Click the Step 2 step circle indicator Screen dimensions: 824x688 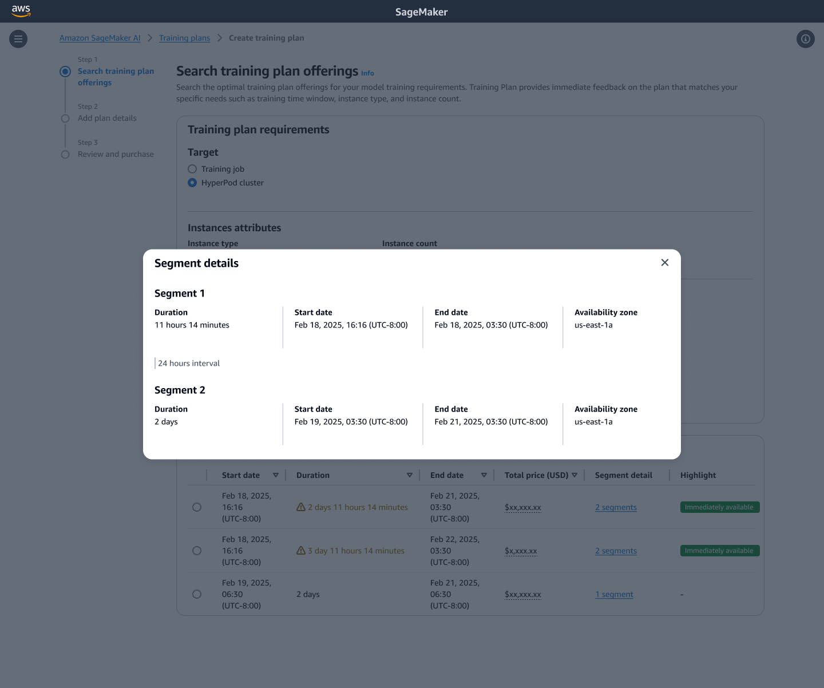point(65,118)
